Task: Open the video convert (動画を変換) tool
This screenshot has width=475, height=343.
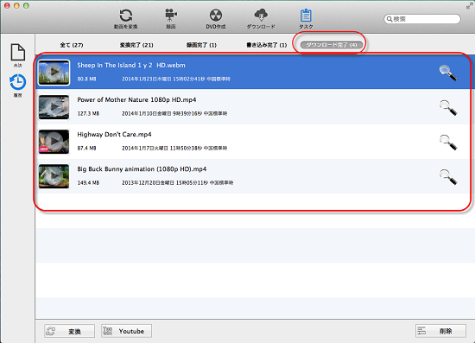Action: click(126, 19)
